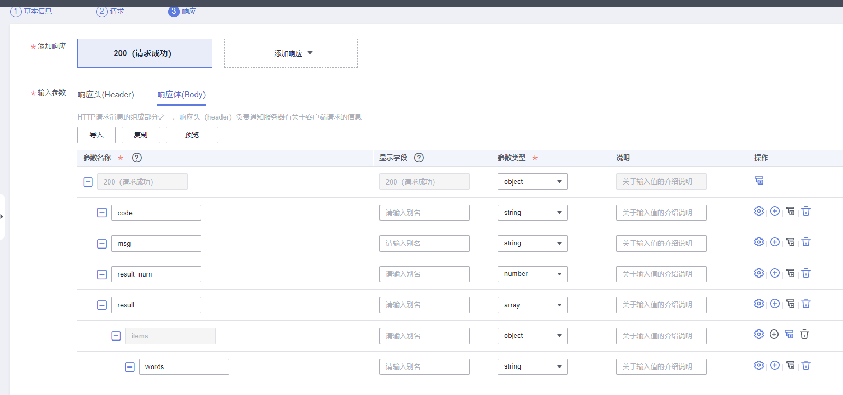Click the plus icon in the msg row
Image resolution: width=843 pixels, height=395 pixels.
[x=775, y=242]
